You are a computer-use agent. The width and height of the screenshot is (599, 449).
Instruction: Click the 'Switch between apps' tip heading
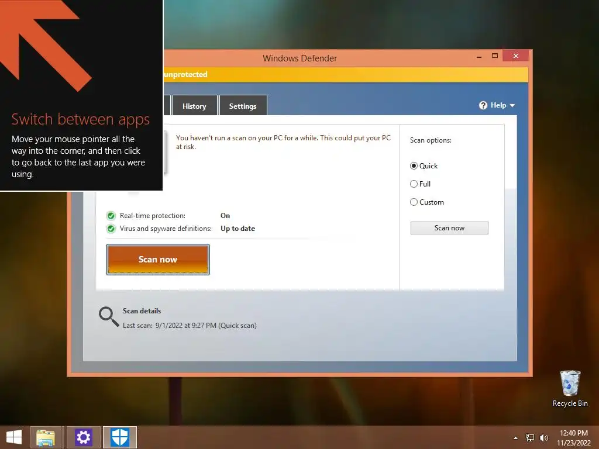click(81, 119)
